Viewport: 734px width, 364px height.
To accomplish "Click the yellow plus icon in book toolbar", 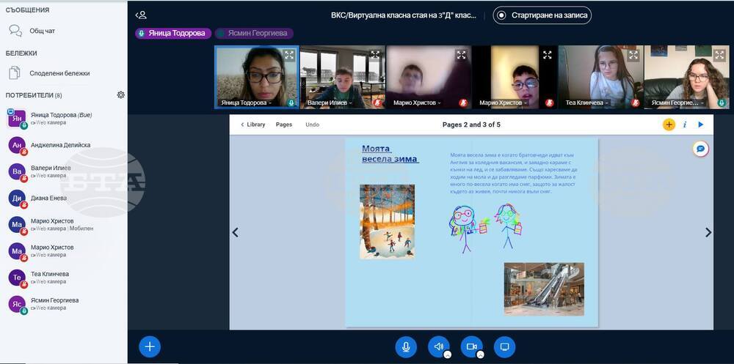I will click(669, 125).
